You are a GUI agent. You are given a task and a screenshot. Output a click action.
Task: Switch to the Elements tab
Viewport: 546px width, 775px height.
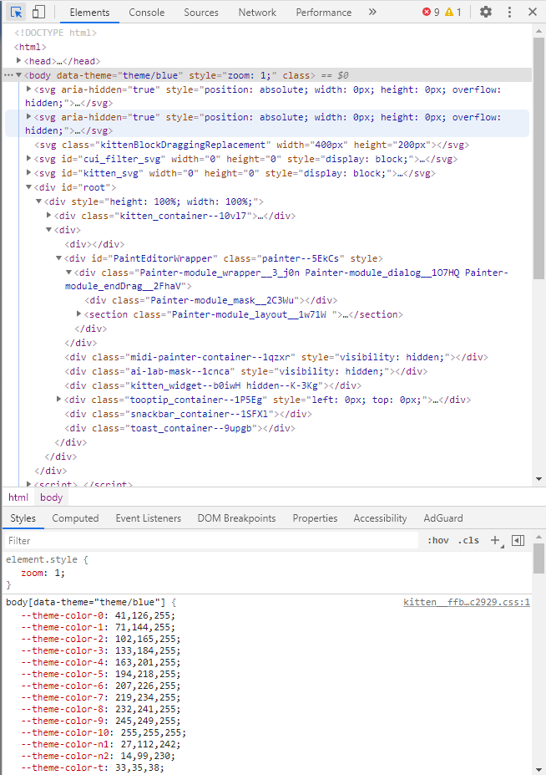click(89, 13)
